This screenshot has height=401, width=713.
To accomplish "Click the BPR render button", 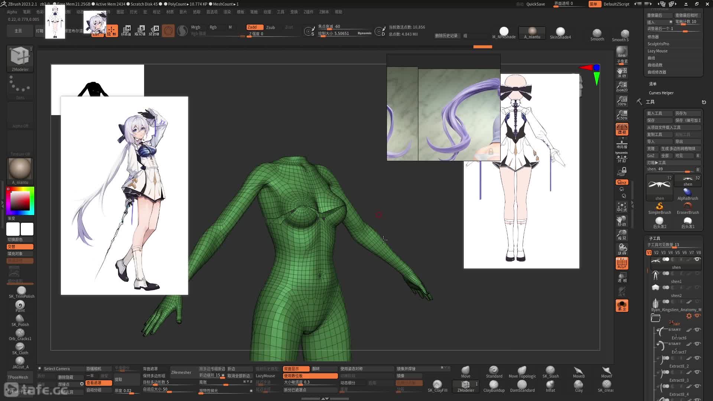I will point(622,52).
